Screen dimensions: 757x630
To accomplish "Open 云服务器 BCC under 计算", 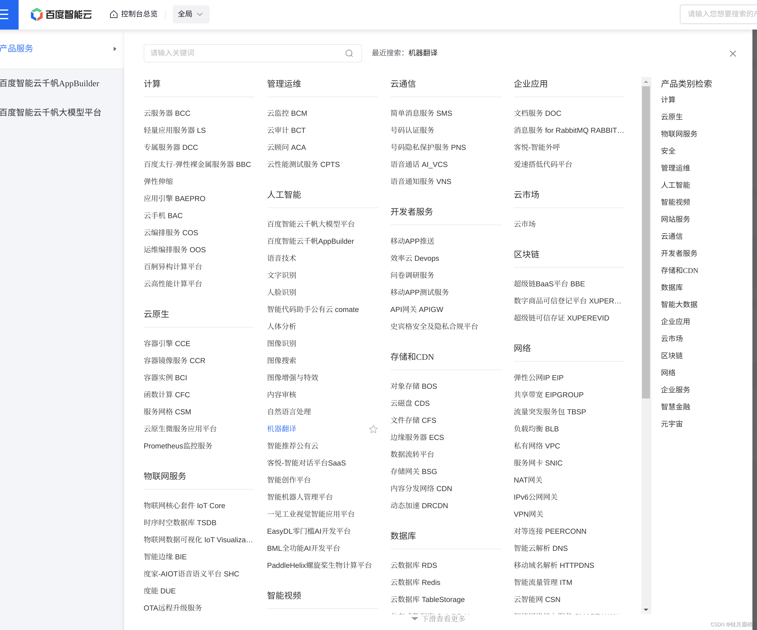I will tap(167, 113).
